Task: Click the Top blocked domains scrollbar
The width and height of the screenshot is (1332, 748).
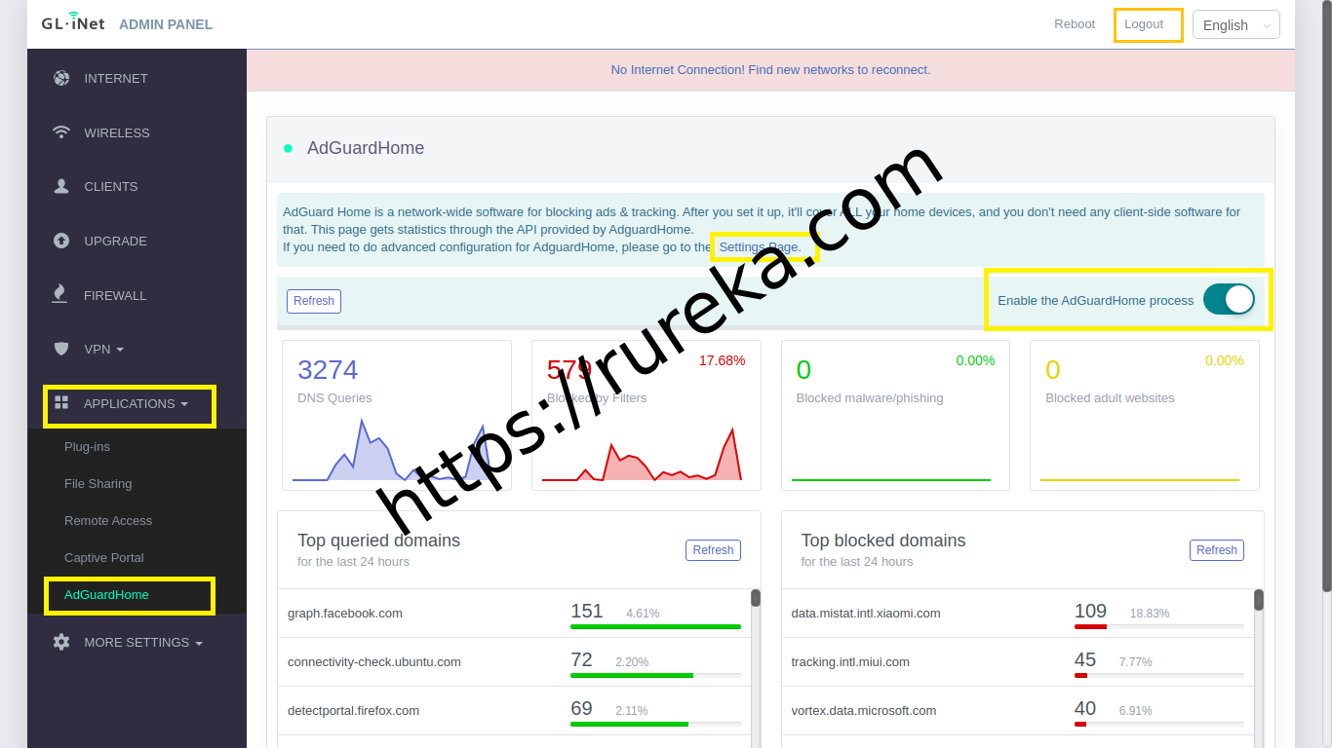Action: click(x=1259, y=600)
